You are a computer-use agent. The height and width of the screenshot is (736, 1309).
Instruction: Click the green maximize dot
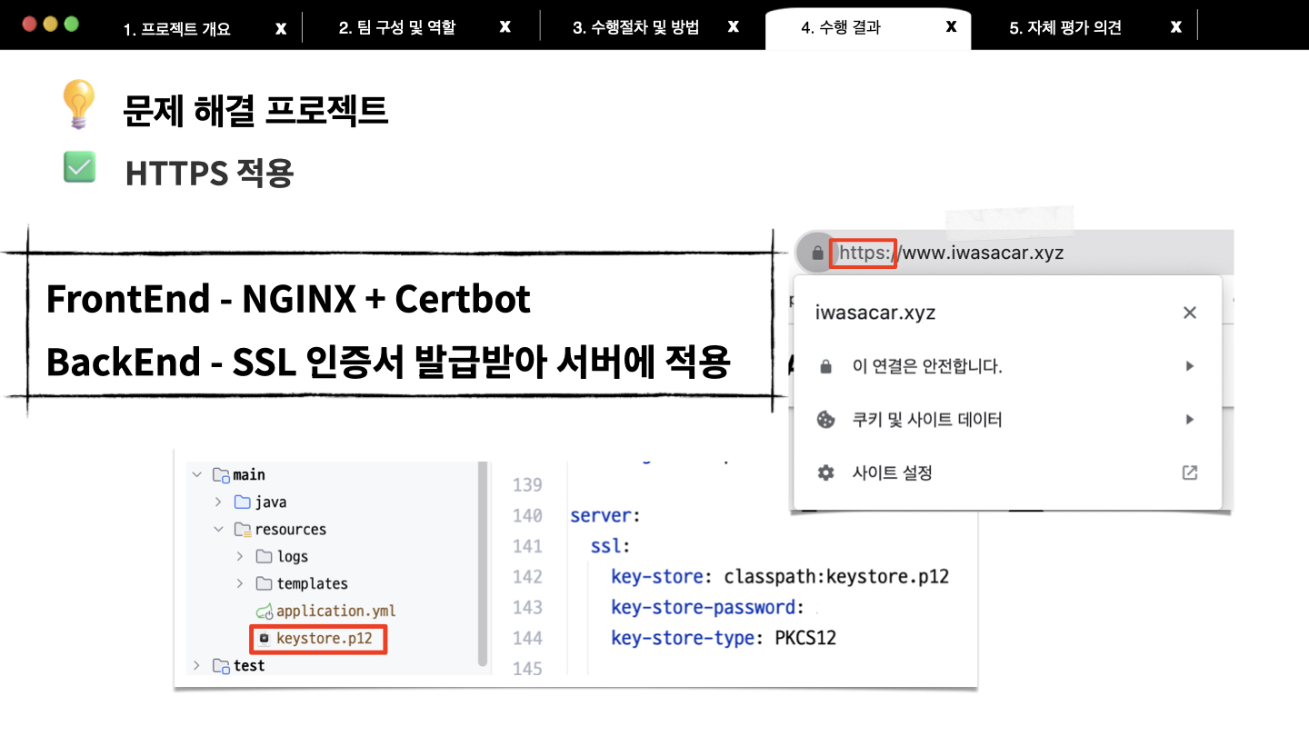click(x=71, y=25)
